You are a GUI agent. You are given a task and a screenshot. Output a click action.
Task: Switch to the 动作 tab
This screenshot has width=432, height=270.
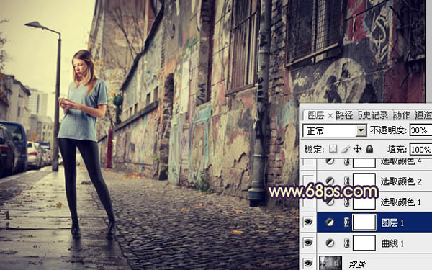click(402, 115)
